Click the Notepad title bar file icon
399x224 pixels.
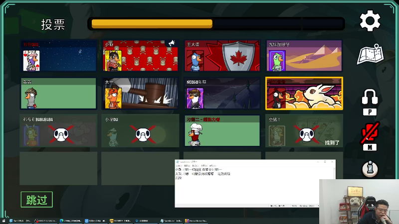coord(178,162)
